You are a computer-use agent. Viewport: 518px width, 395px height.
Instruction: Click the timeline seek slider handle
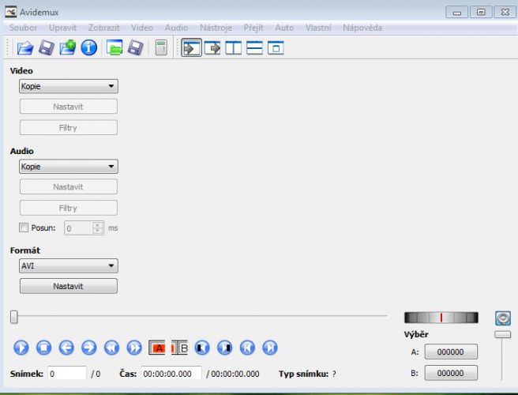pyautogui.click(x=14, y=317)
